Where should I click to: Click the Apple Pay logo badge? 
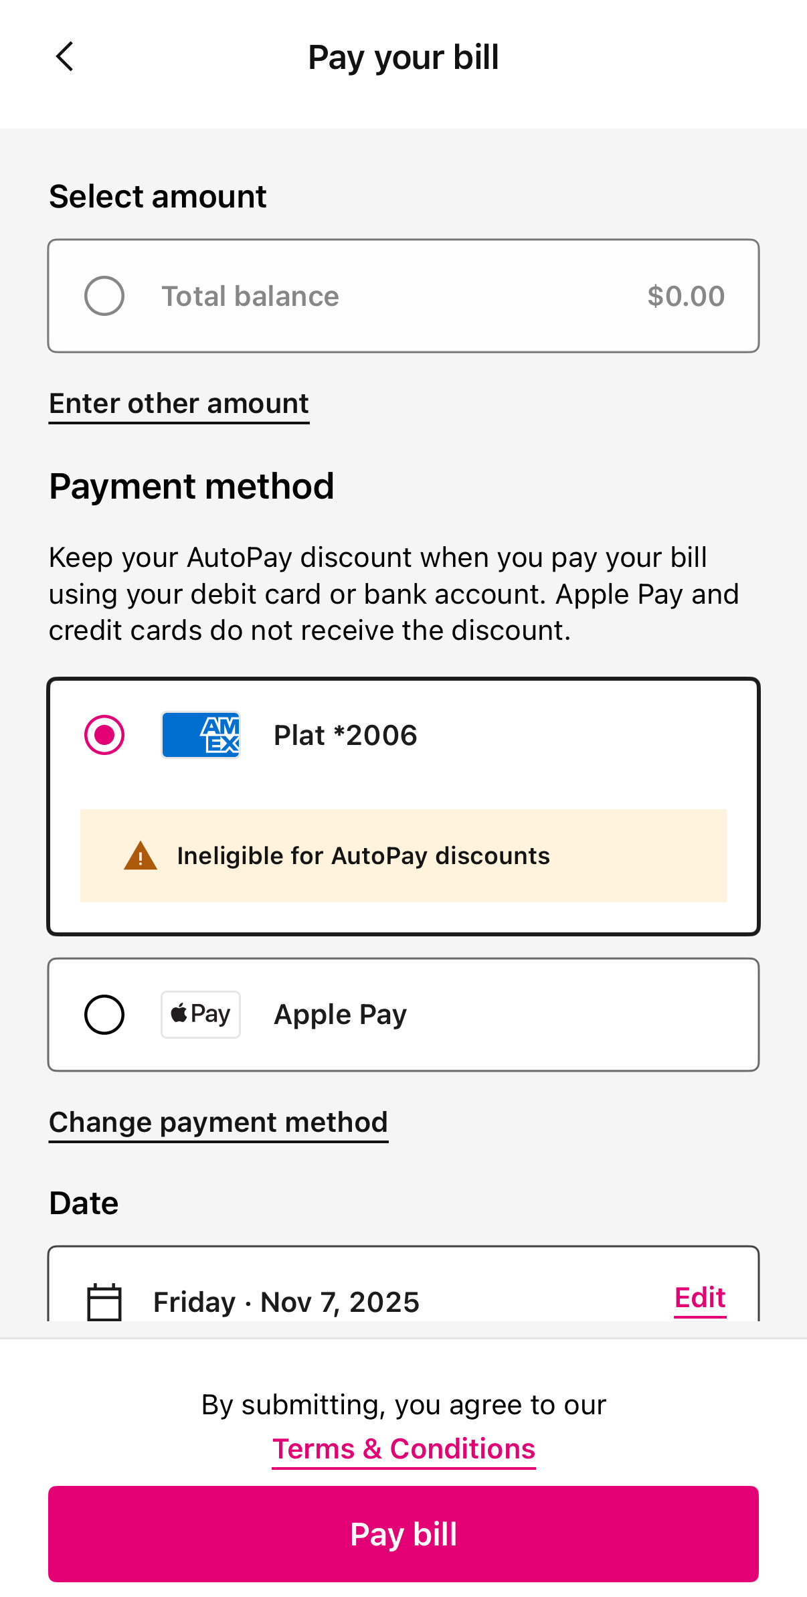(x=201, y=1014)
